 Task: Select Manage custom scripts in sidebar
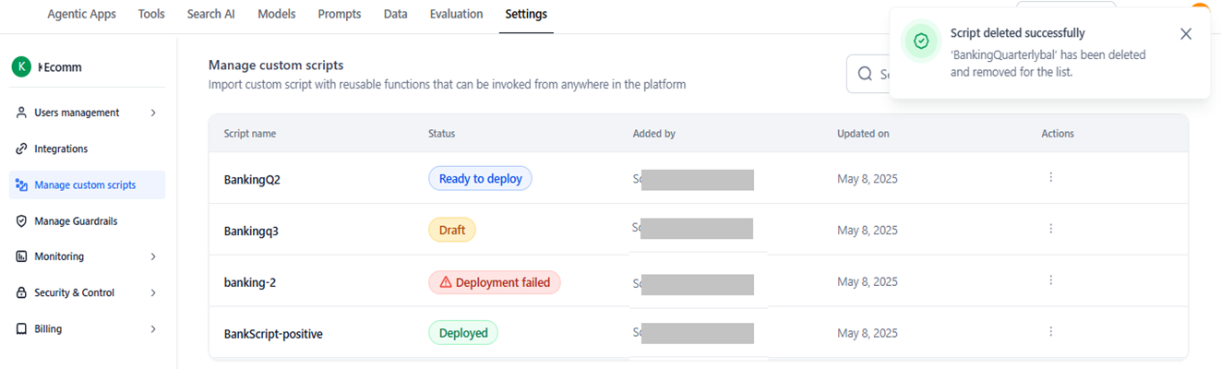pyautogui.click(x=85, y=185)
